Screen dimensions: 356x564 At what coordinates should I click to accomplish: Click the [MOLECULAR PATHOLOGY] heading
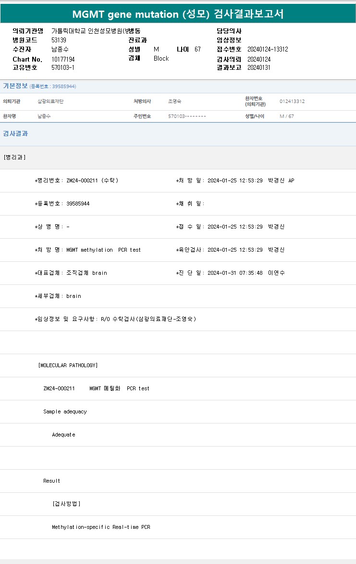tap(68, 365)
